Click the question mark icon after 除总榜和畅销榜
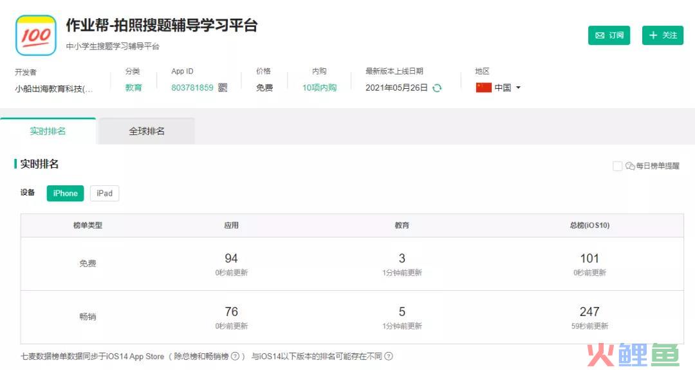The height and width of the screenshot is (370, 695). [x=236, y=356]
